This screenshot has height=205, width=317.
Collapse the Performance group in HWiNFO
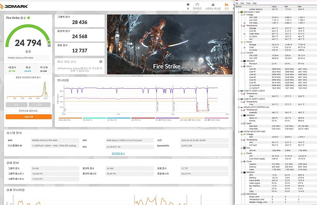coord(242,194)
